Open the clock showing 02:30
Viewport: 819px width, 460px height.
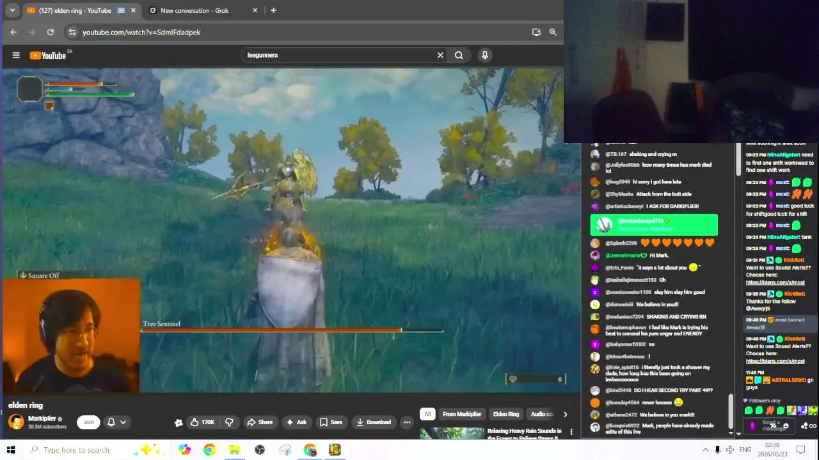772,450
